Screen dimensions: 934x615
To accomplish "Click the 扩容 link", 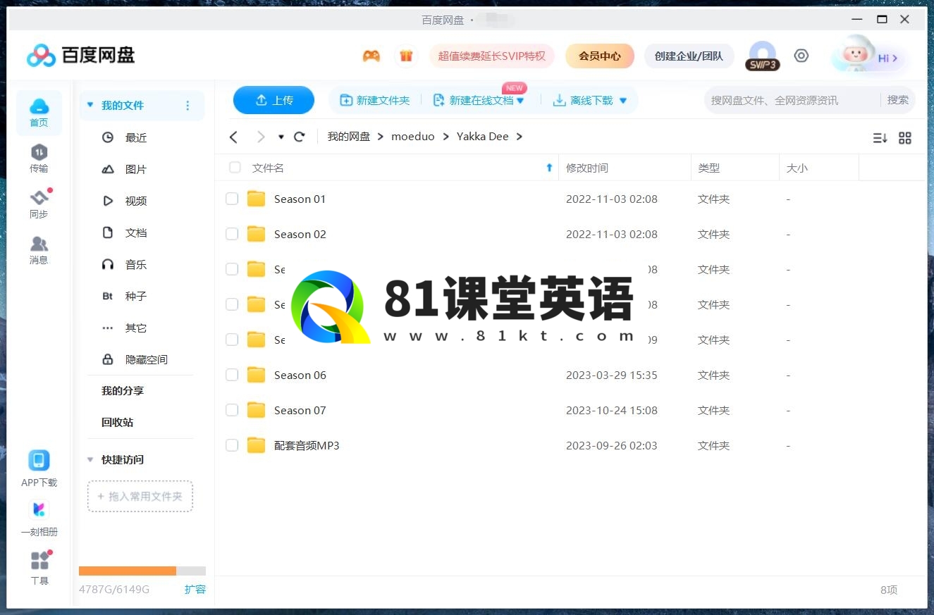I will point(195,589).
